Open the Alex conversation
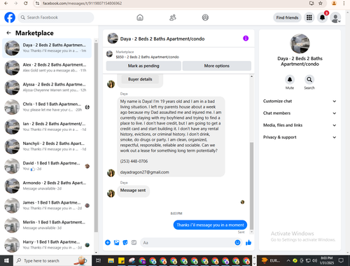The width and height of the screenshot is (350, 266). pyautogui.click(x=47, y=67)
